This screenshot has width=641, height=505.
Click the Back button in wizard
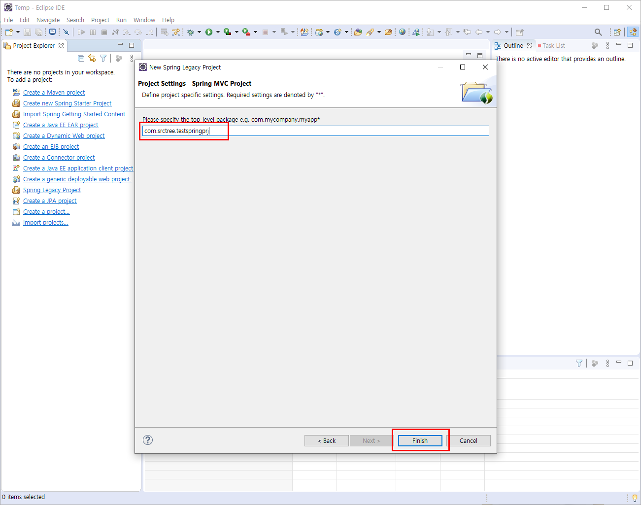[326, 440]
